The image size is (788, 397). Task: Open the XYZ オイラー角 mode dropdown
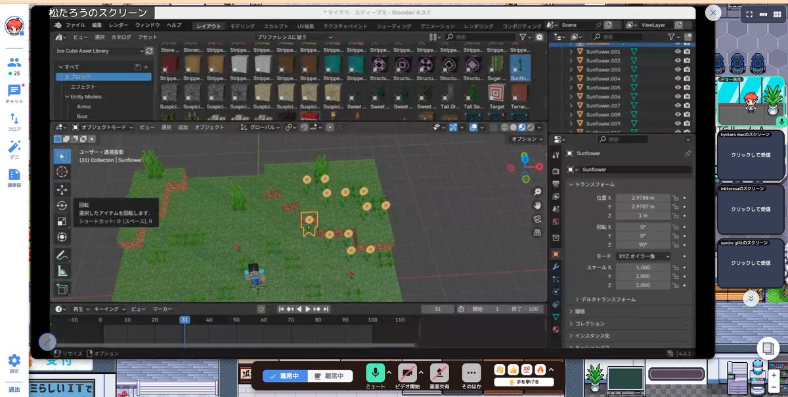[643, 256]
